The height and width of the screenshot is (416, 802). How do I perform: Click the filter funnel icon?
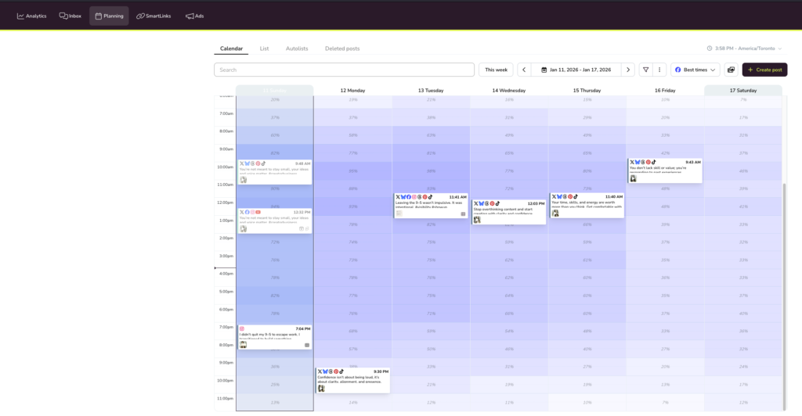click(645, 70)
